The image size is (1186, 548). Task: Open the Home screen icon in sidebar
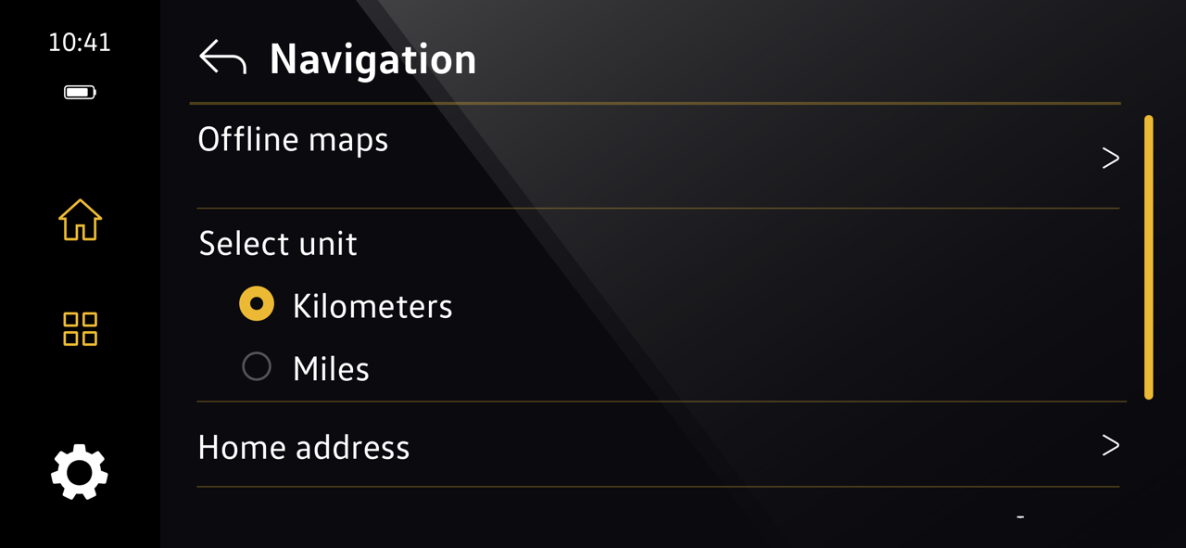80,221
